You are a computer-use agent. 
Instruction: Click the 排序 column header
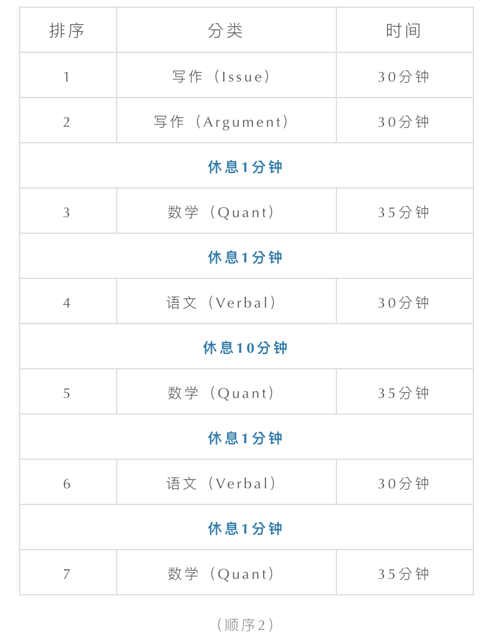(67, 31)
